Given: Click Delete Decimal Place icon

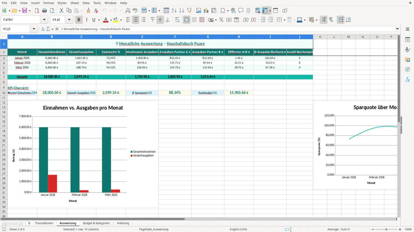Looking at the screenshot, I should coord(254,20).
